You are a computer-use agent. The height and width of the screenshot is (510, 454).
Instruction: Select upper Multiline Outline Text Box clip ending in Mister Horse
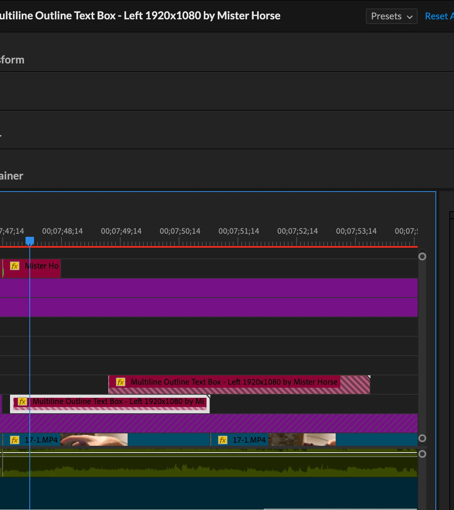click(x=239, y=385)
